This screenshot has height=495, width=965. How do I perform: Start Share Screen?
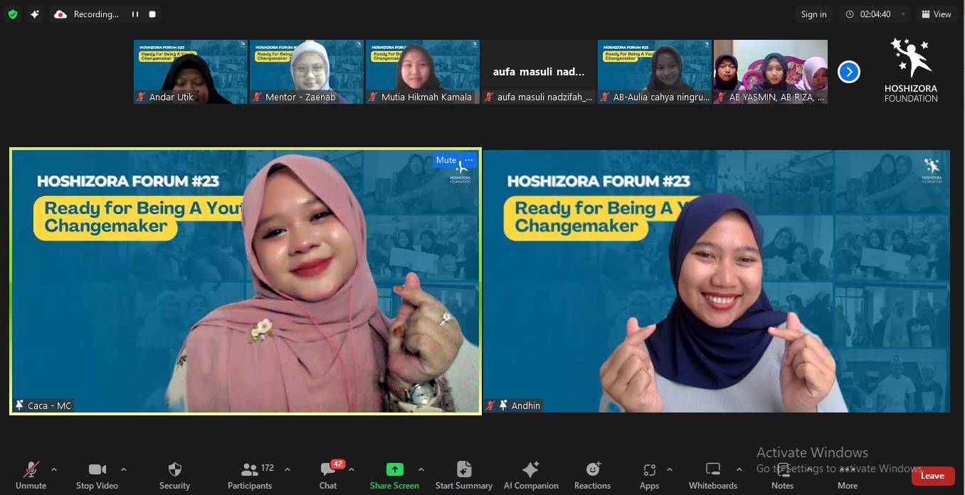tap(394, 475)
